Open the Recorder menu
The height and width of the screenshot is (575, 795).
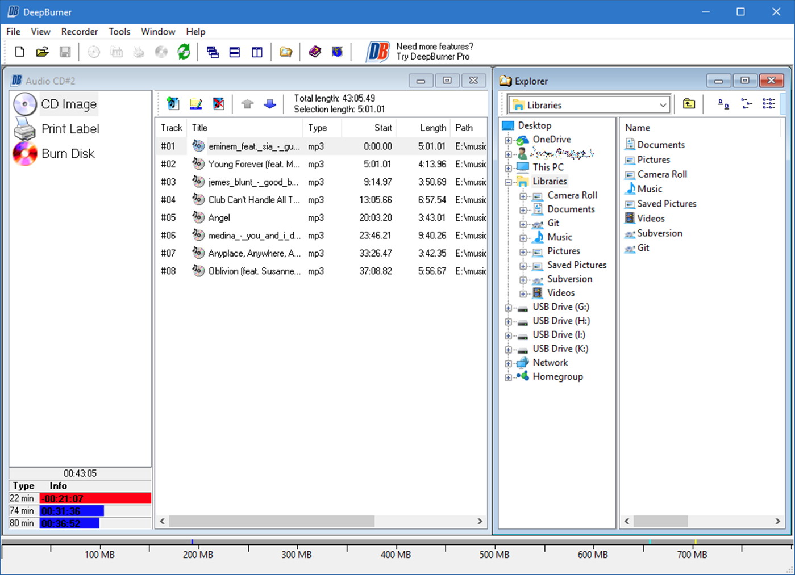tap(80, 32)
